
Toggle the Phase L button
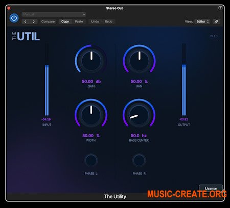(91, 160)
